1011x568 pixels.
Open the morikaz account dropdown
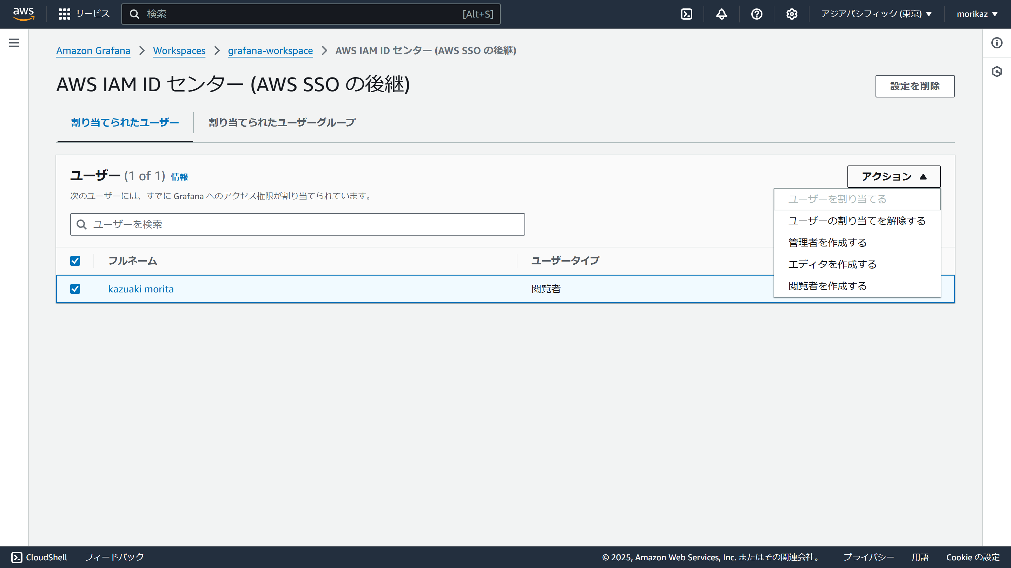pyautogui.click(x=977, y=14)
